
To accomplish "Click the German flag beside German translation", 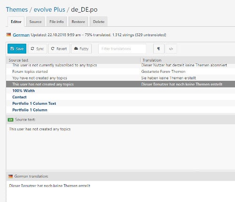I will [10, 176].
